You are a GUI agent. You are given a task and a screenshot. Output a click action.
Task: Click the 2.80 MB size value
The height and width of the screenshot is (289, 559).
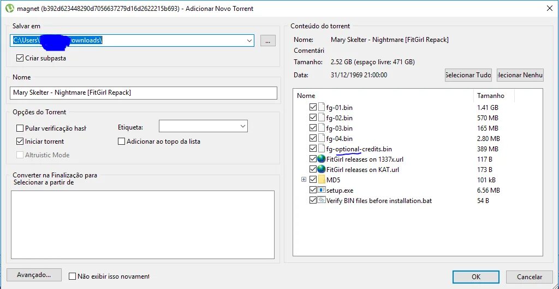click(489, 138)
